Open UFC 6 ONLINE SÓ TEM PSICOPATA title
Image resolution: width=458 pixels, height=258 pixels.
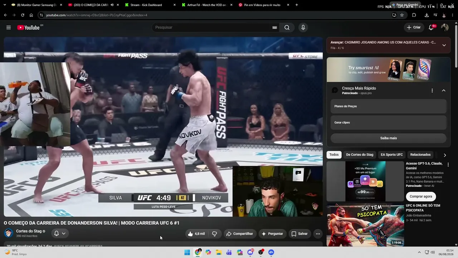(x=423, y=208)
